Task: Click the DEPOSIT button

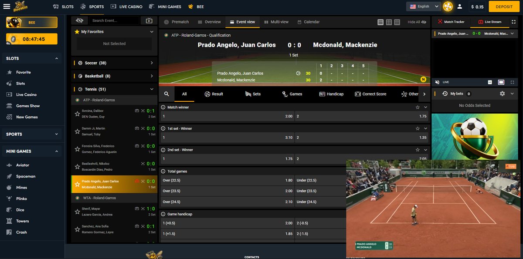Action: 504,7
